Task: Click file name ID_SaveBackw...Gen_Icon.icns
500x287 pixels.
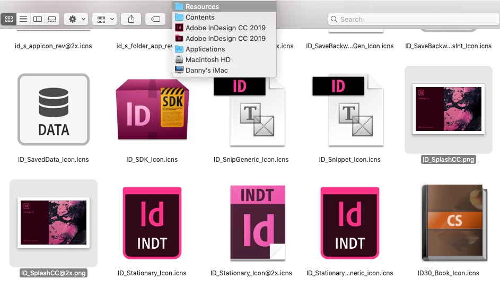Action: click(350, 46)
